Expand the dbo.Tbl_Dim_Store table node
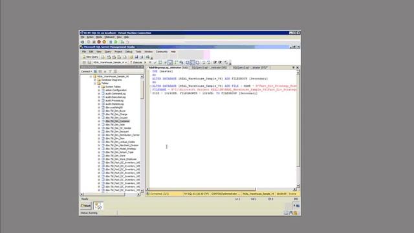Image resolution: width=414 pixels, height=233 pixels. 99,155
